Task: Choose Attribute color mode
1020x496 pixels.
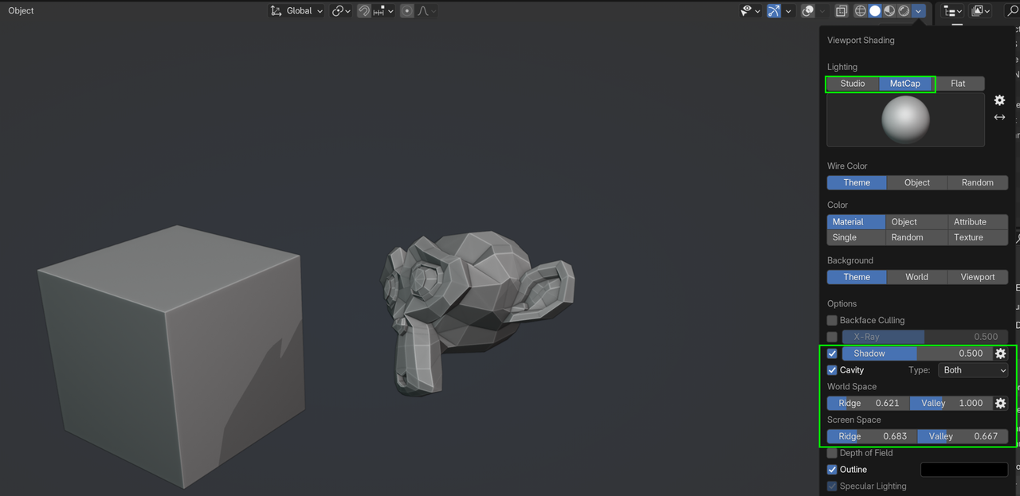Action: coord(978,222)
